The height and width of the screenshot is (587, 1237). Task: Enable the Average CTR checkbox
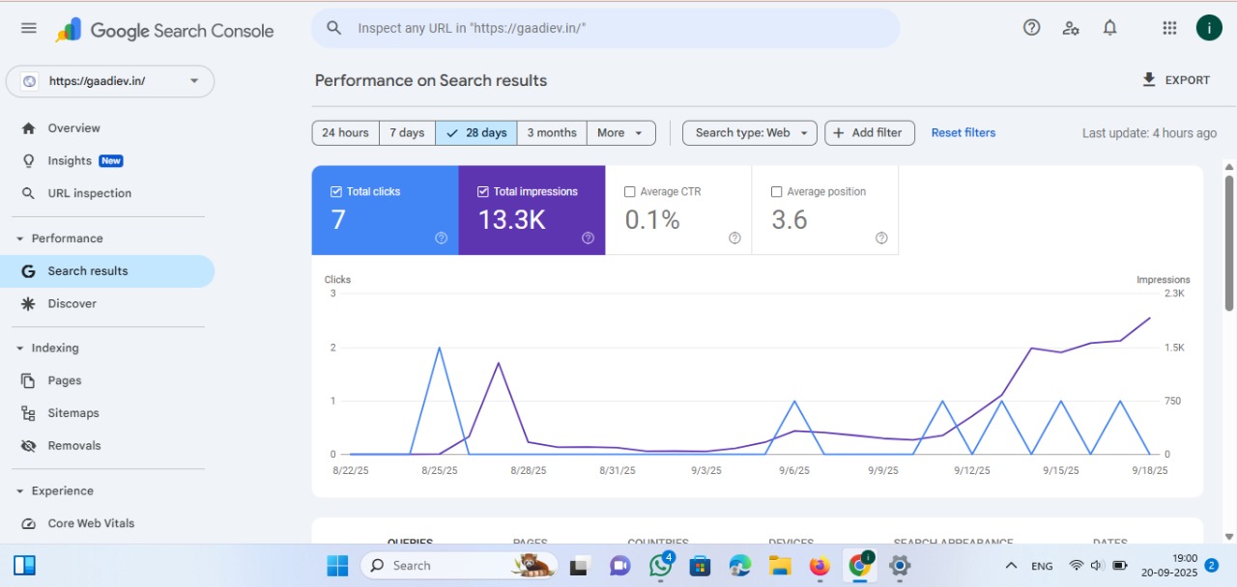(630, 192)
